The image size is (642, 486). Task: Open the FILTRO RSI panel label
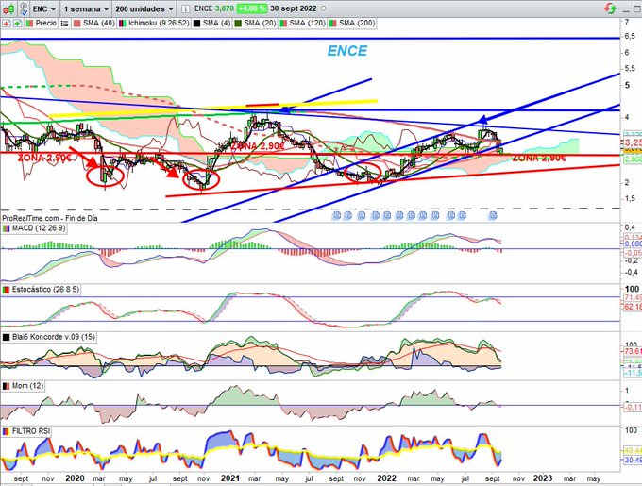[x=26, y=431]
